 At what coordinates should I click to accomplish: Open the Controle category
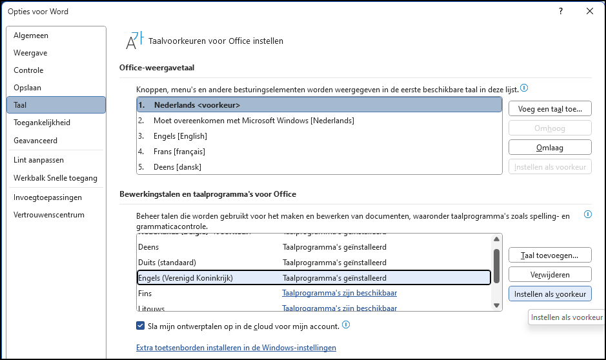click(x=56, y=70)
